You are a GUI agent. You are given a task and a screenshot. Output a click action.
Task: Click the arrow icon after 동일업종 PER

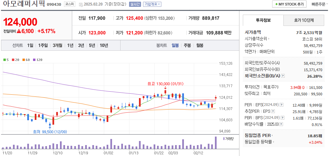pyautogui.click(x=272, y=136)
